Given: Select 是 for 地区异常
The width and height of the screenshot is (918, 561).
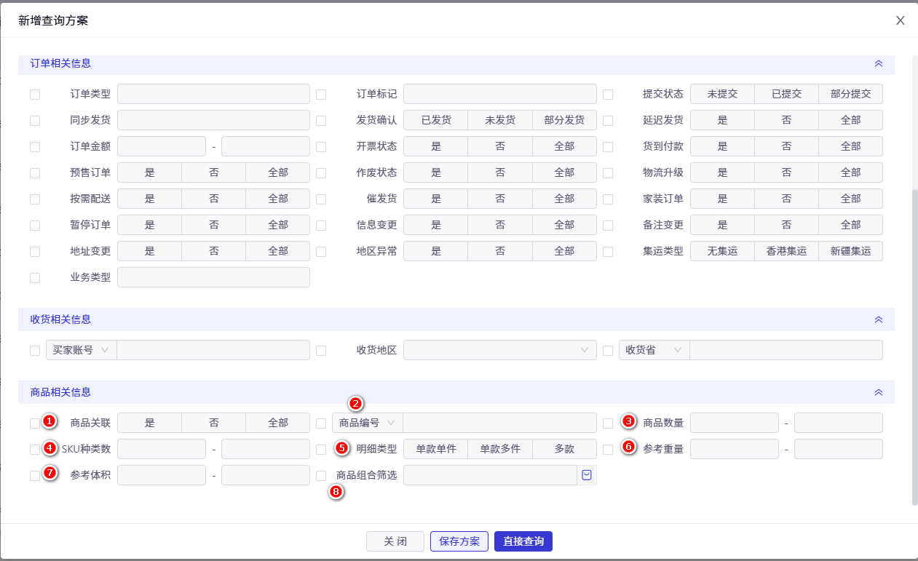Looking at the screenshot, I should click(435, 251).
